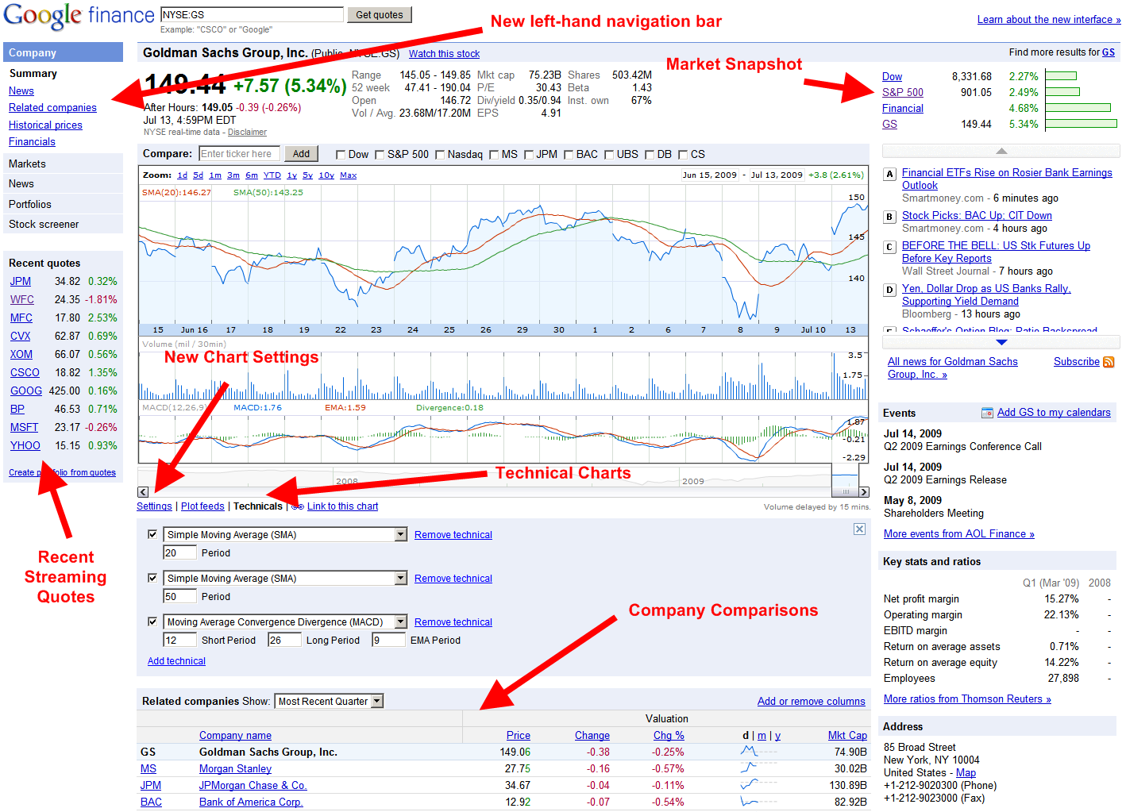Open the Most Recent Quarter dropdown

(329, 701)
